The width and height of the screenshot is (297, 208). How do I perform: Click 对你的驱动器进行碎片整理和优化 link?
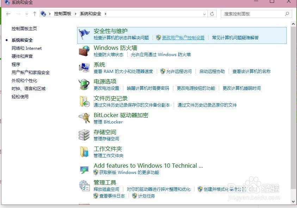(159, 189)
